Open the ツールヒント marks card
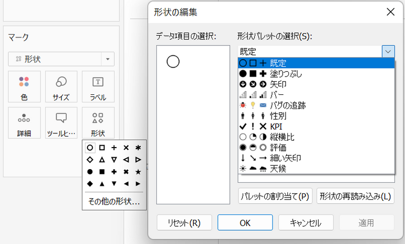405x244 pixels. tap(61, 123)
